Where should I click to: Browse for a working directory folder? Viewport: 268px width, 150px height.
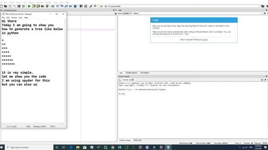(263, 6)
